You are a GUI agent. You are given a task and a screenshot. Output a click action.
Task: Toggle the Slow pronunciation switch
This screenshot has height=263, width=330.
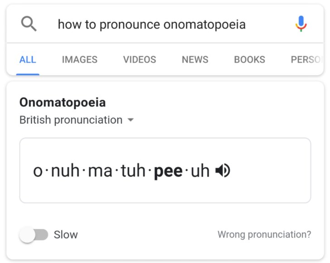point(34,235)
